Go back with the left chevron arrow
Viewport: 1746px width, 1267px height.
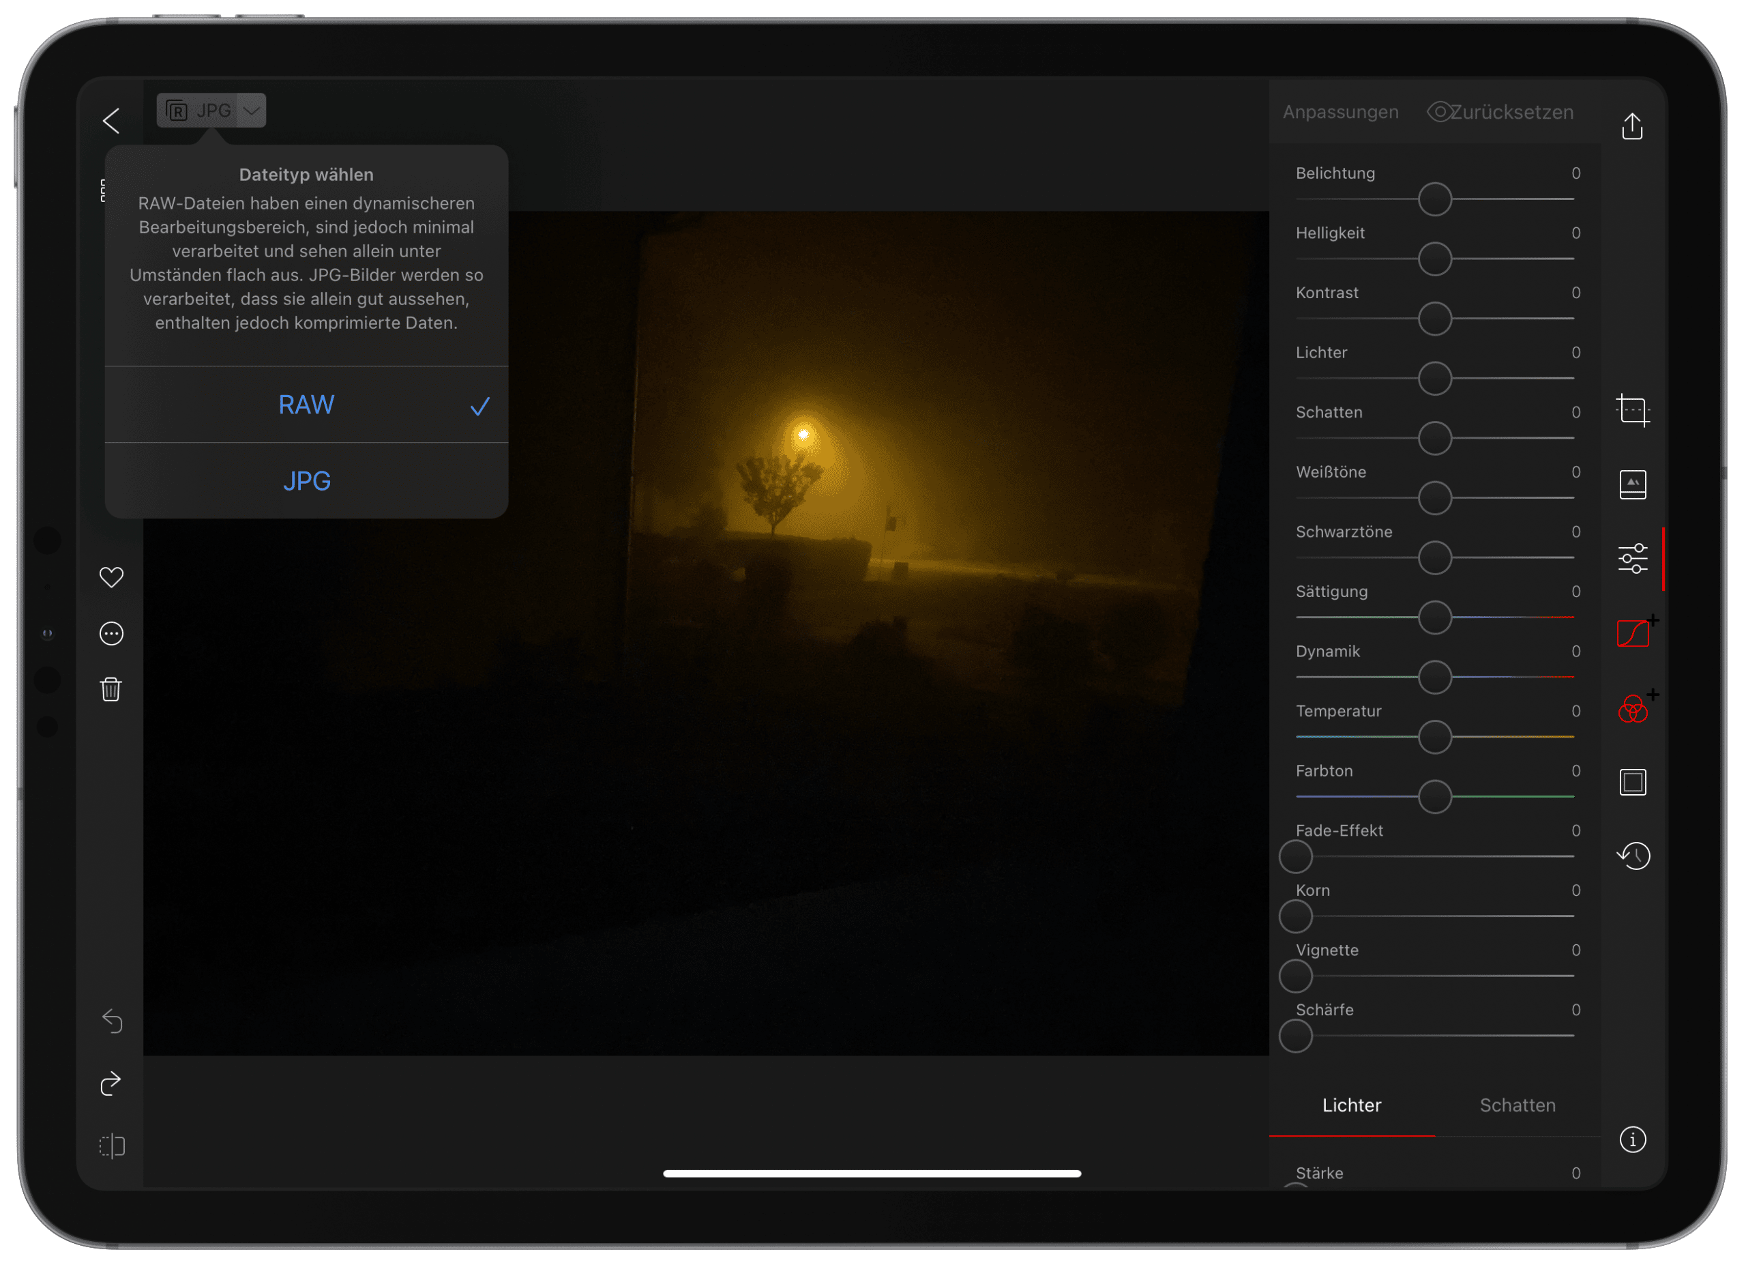(x=112, y=121)
